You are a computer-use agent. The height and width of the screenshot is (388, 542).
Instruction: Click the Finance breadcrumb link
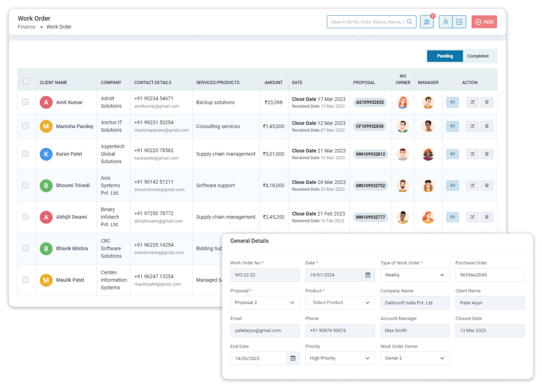click(x=26, y=27)
